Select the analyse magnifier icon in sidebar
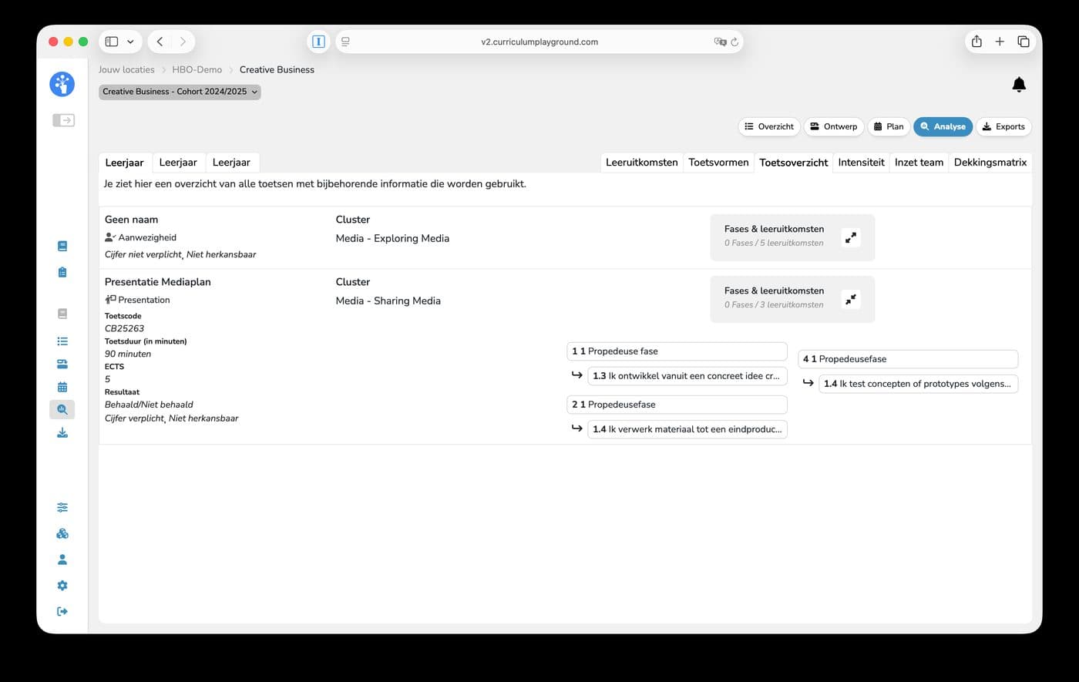This screenshot has height=682, width=1079. (x=62, y=409)
